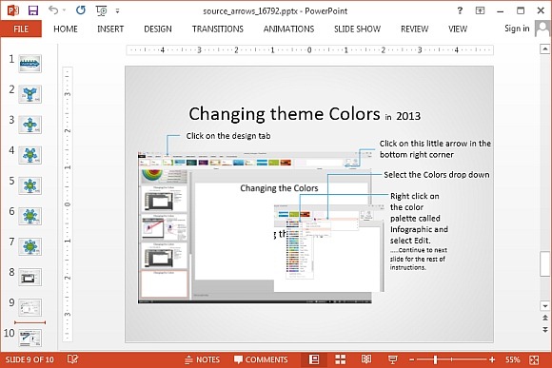Image resolution: width=552 pixels, height=368 pixels.
Task: Click 'Click on the design tab' text box
Action: tap(228, 136)
